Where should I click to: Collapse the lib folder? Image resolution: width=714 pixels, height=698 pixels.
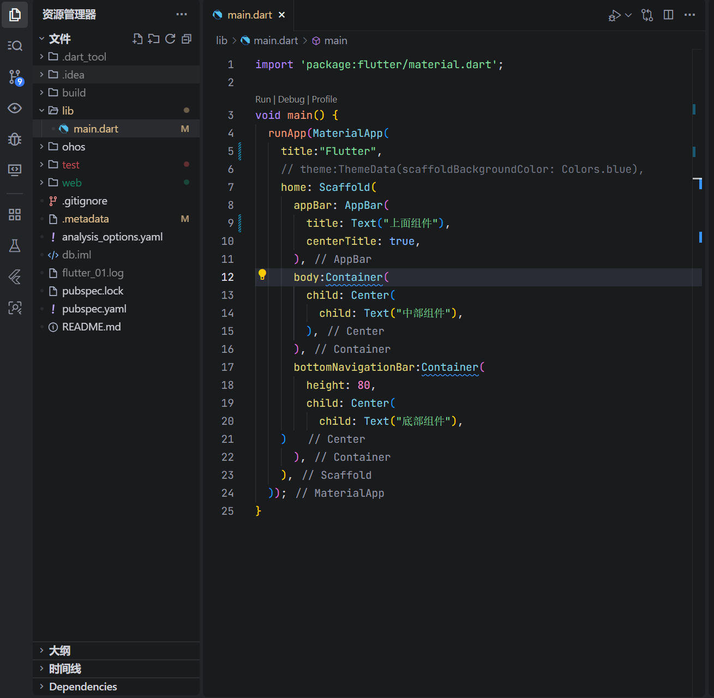click(116, 111)
